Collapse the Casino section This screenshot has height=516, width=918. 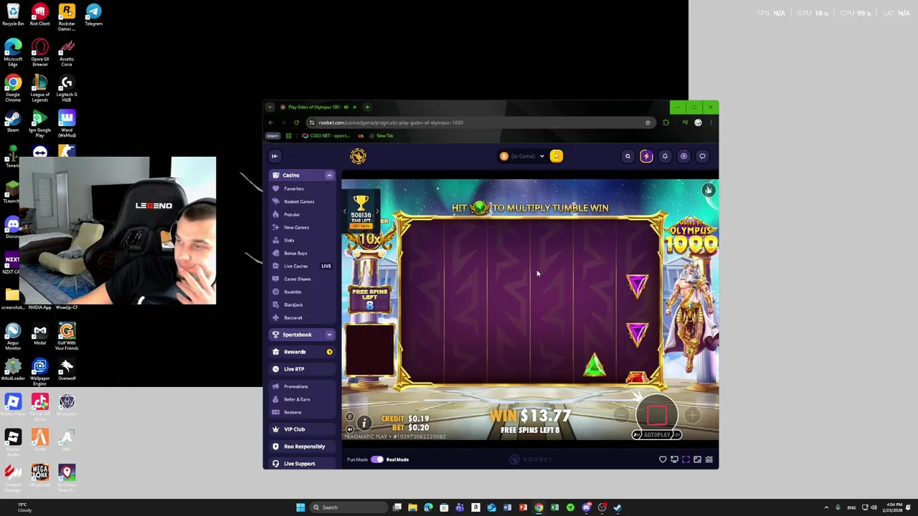(329, 175)
